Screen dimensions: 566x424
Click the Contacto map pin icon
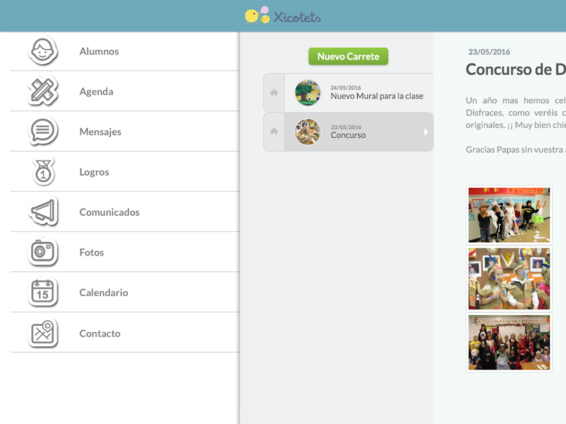[x=42, y=332]
